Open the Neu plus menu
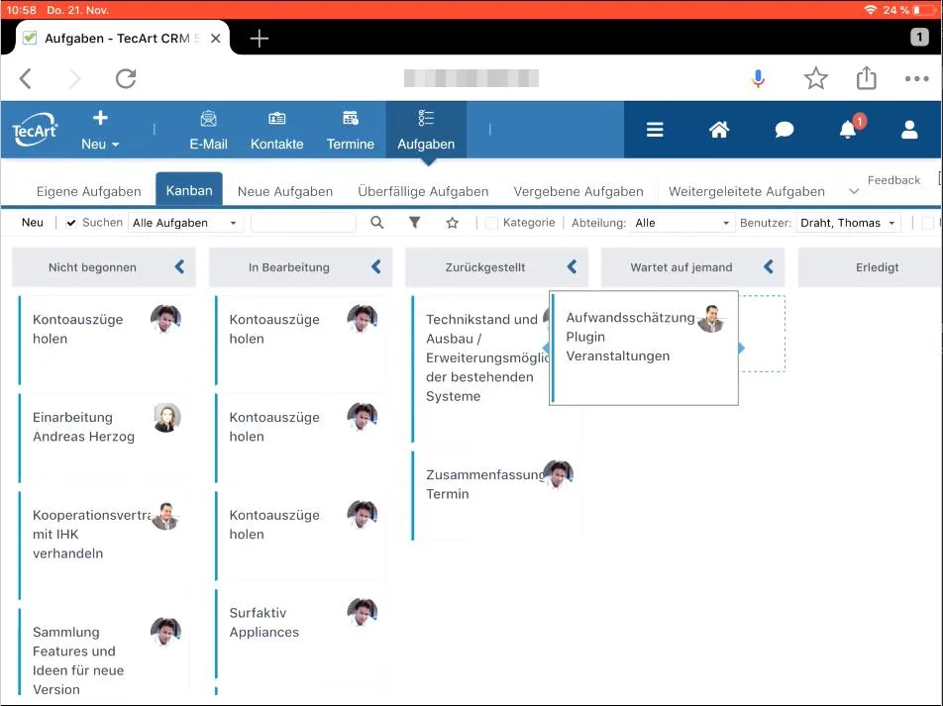Image resolution: width=943 pixels, height=706 pixels. point(100,130)
